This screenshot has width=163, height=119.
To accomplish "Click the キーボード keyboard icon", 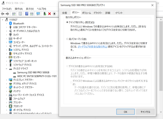I will pos(11,38).
